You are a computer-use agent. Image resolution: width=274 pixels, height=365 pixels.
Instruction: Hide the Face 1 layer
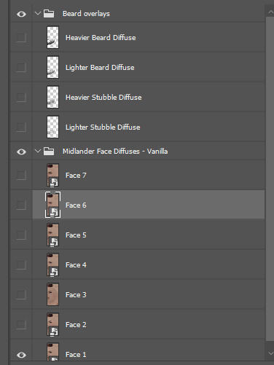pos(21,355)
